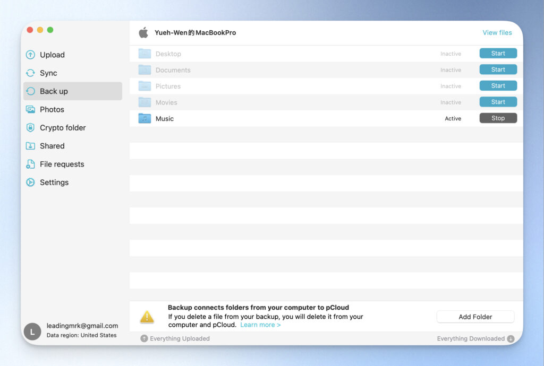This screenshot has height=366, width=544.
Task: Open the Upload section label
Action: (x=52, y=55)
